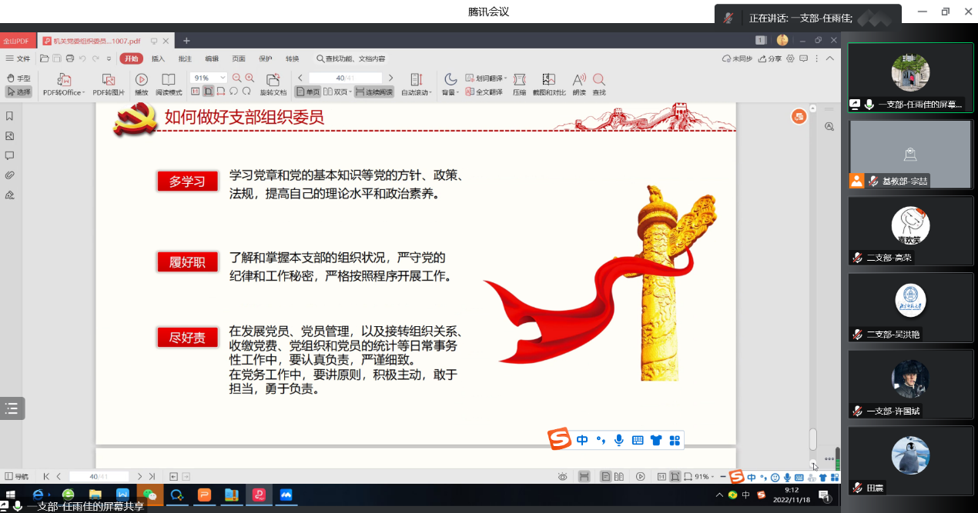Screen dimensions: 978x513
Task: Click the PDF转Office convert icon
Action: (x=63, y=80)
